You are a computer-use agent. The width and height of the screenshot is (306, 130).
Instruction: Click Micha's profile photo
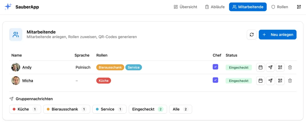16,81
